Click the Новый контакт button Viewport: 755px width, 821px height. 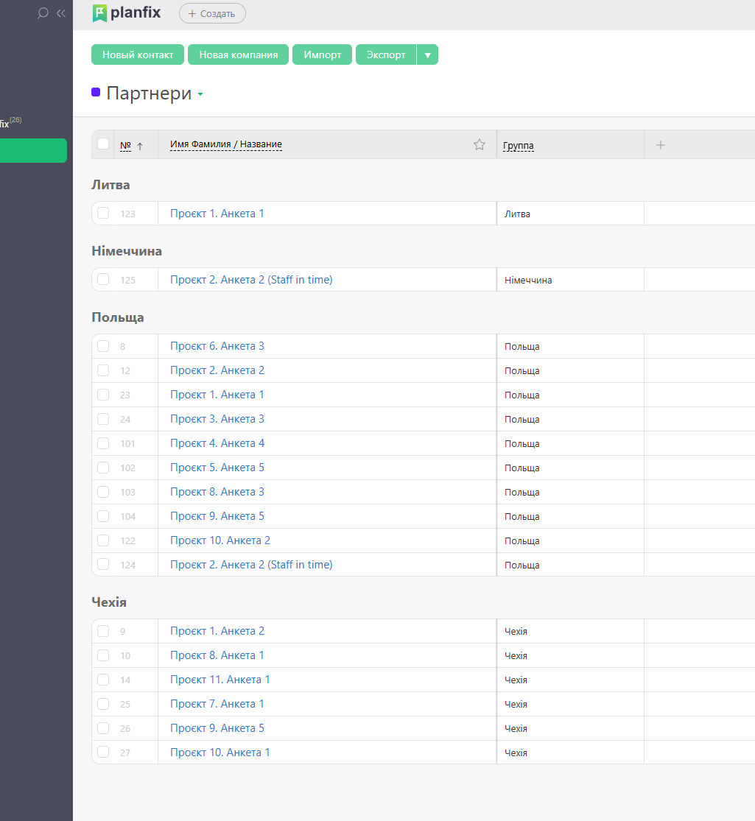tap(138, 55)
